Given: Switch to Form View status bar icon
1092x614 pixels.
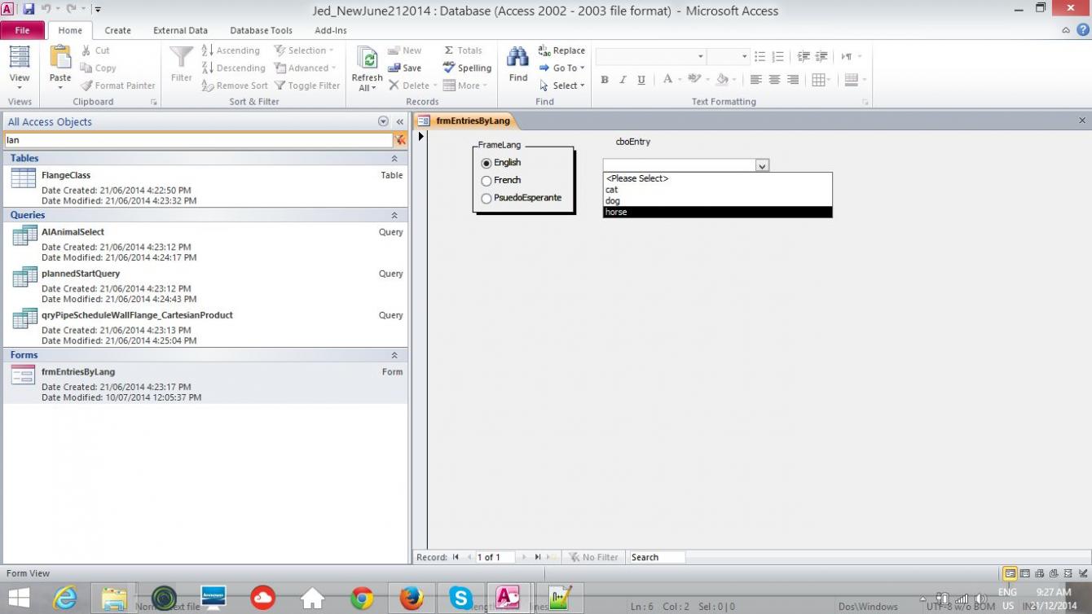Looking at the screenshot, I should coord(1010,573).
